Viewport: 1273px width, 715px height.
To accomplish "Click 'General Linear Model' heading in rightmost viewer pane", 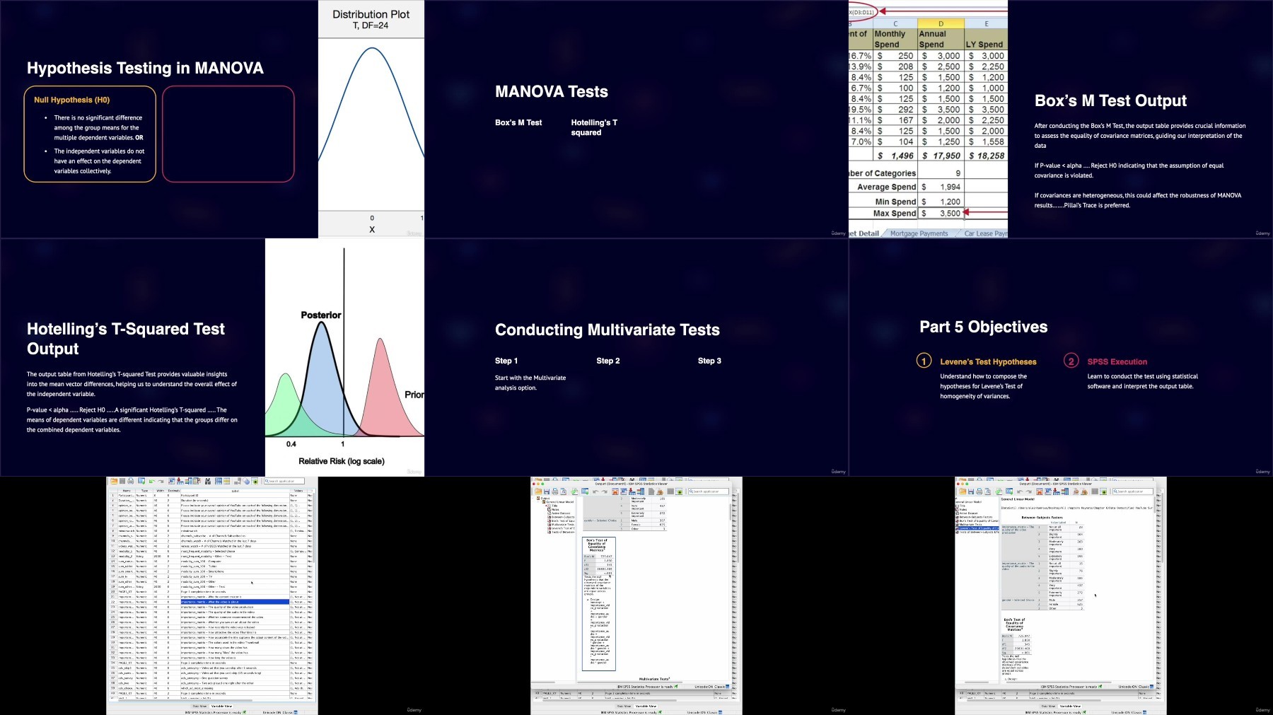I will pos(1018,499).
